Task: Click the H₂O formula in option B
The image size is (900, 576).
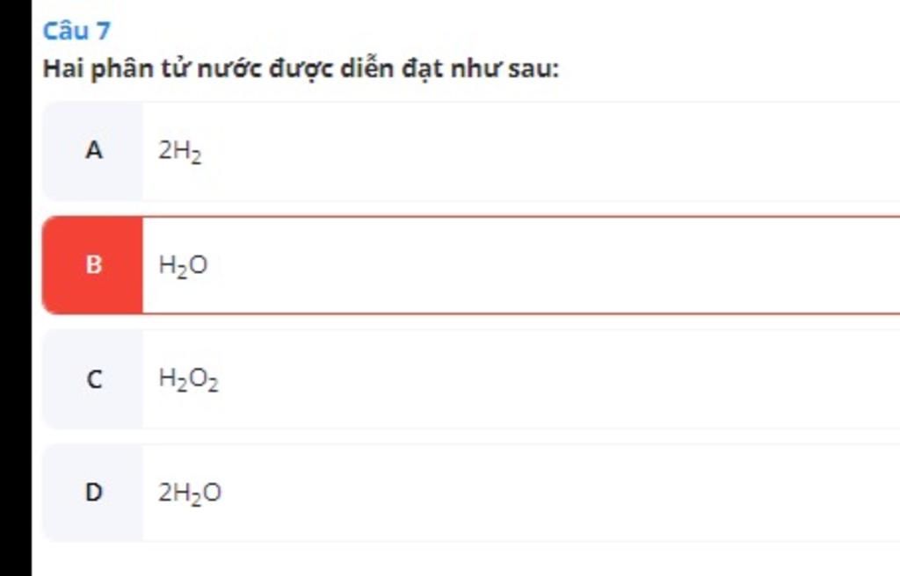Action: (183, 266)
